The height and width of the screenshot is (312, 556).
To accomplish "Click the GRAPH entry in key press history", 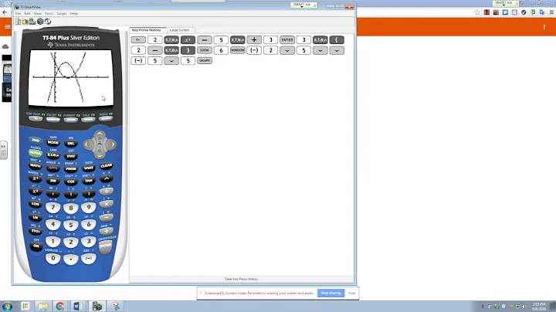I will tap(205, 61).
